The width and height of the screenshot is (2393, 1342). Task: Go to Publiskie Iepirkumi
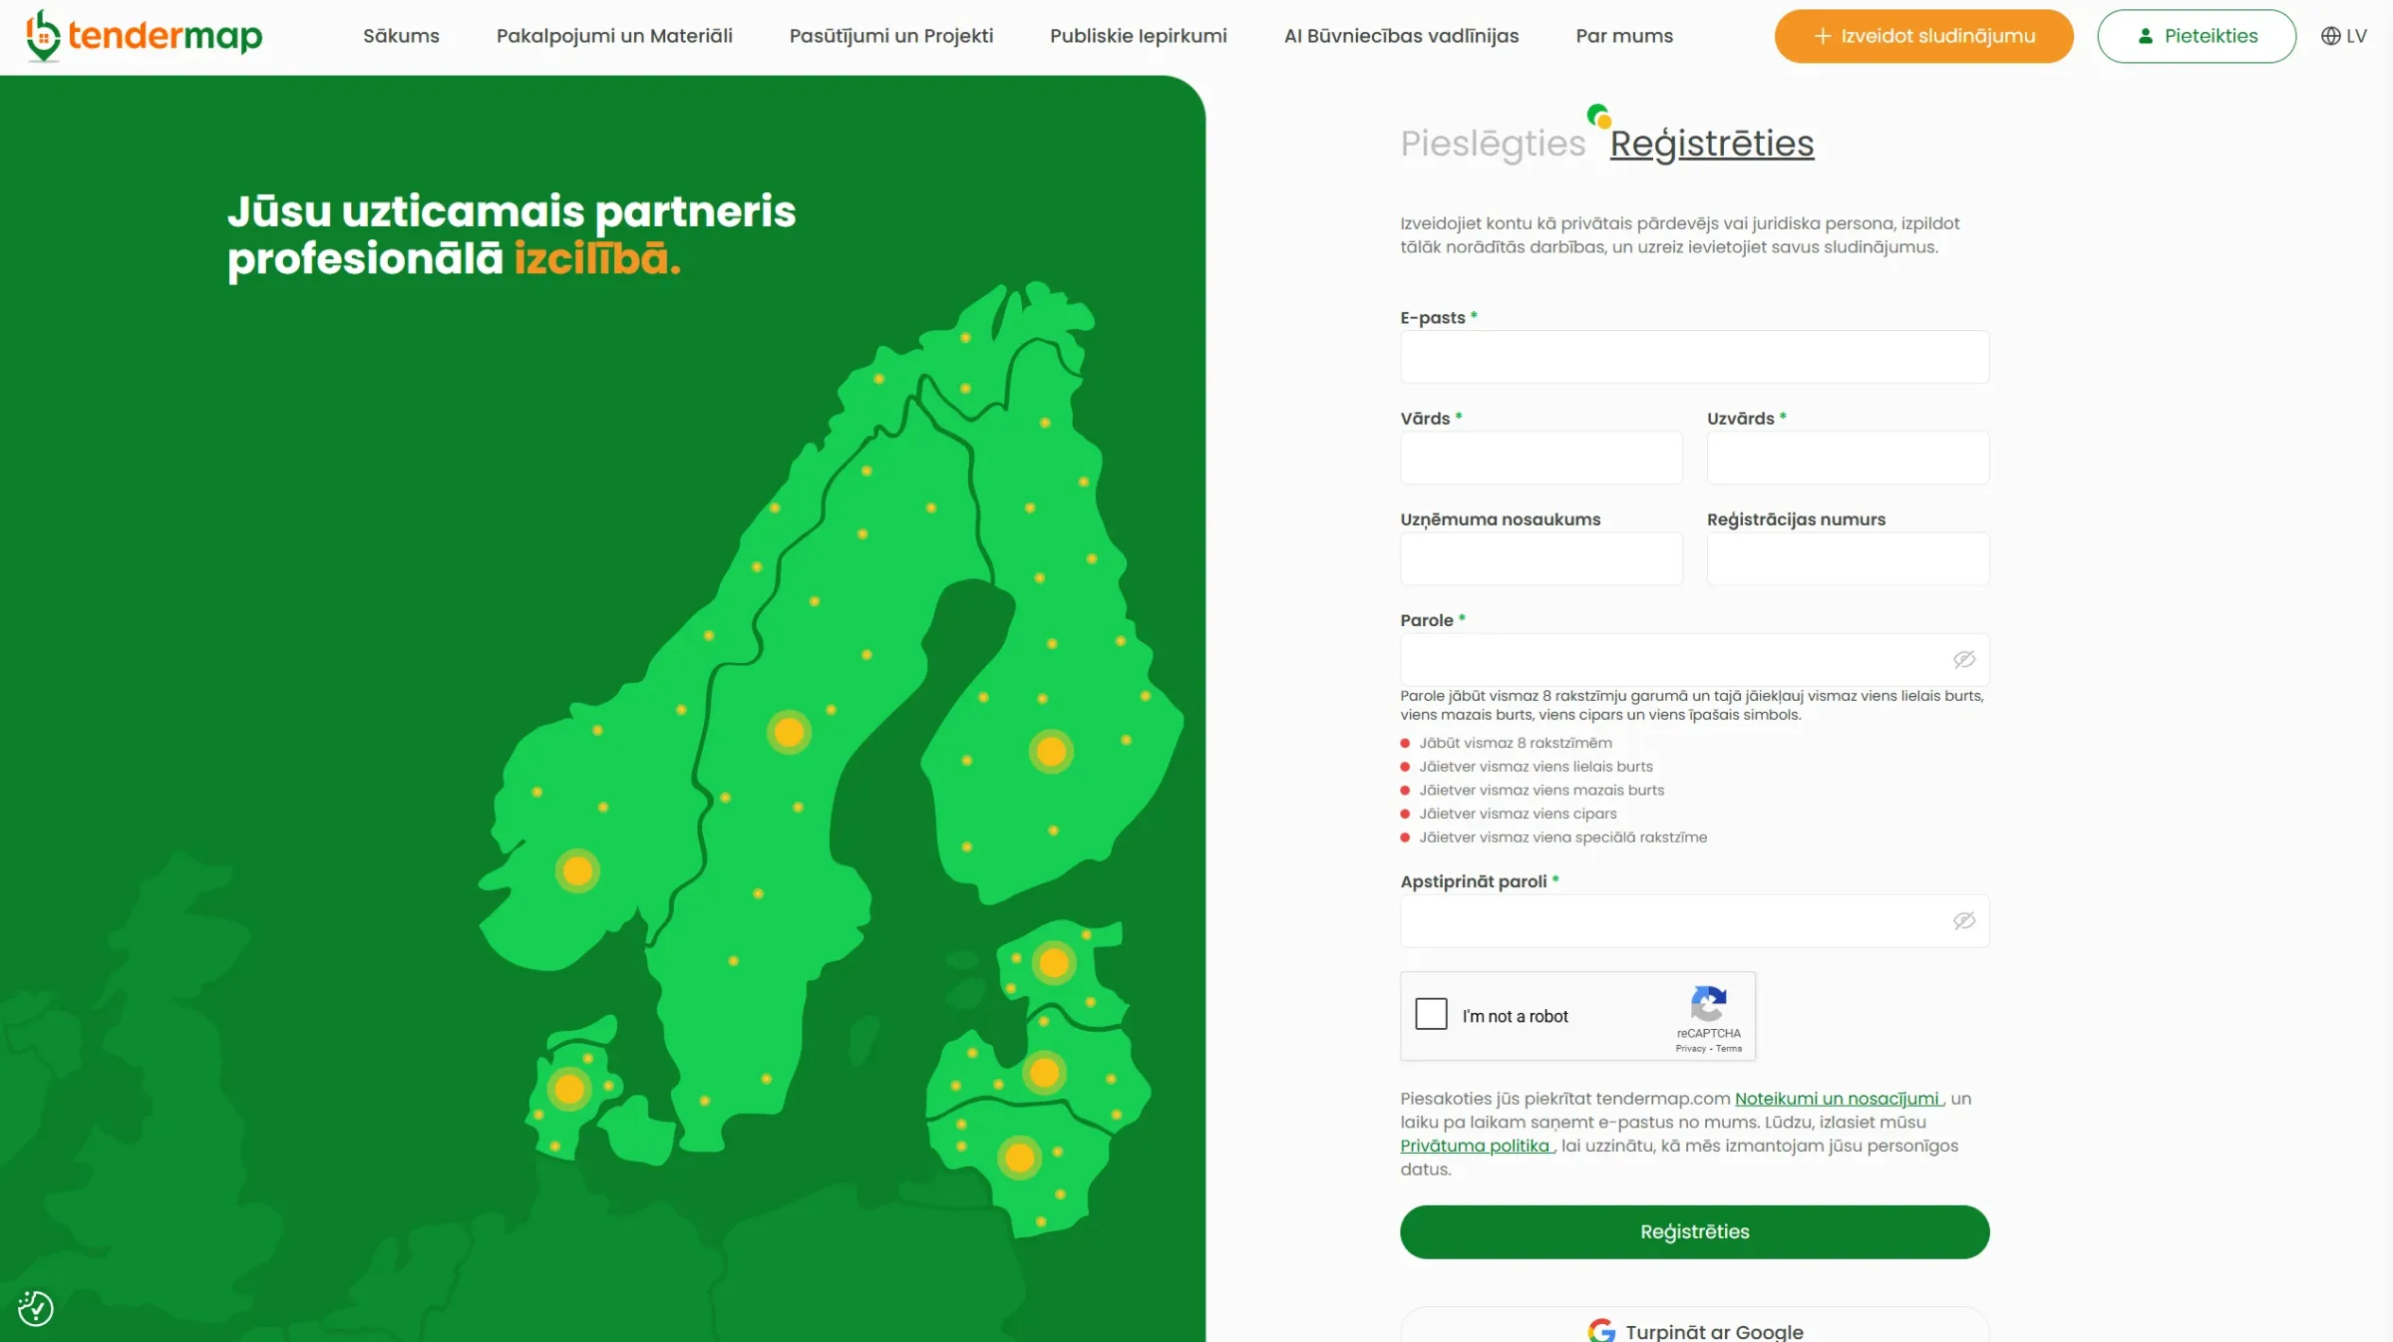pyautogui.click(x=1139, y=36)
